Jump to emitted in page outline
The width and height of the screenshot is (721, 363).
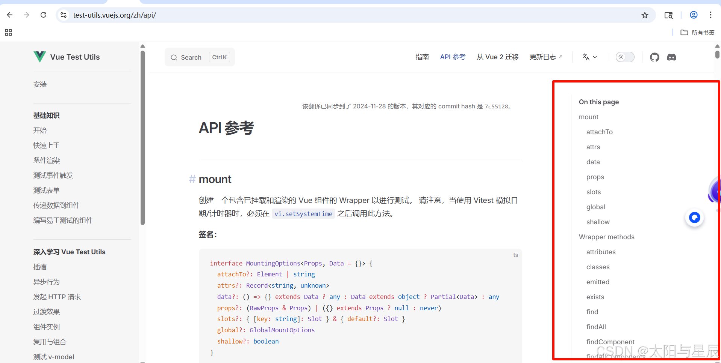[x=598, y=282]
